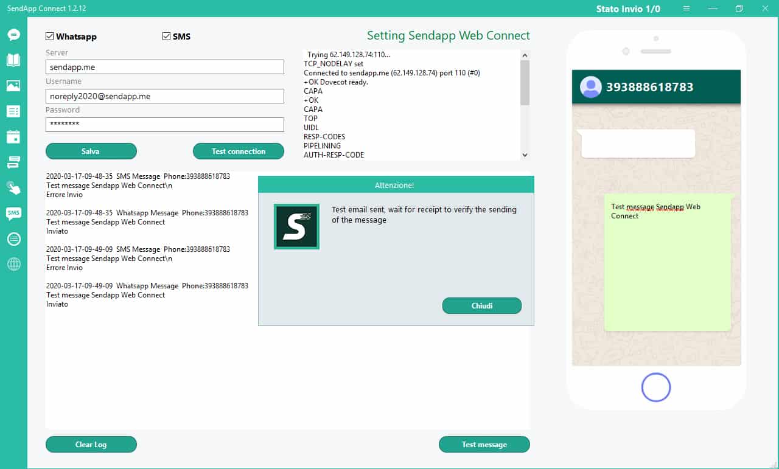Click the Salva button

(x=91, y=151)
